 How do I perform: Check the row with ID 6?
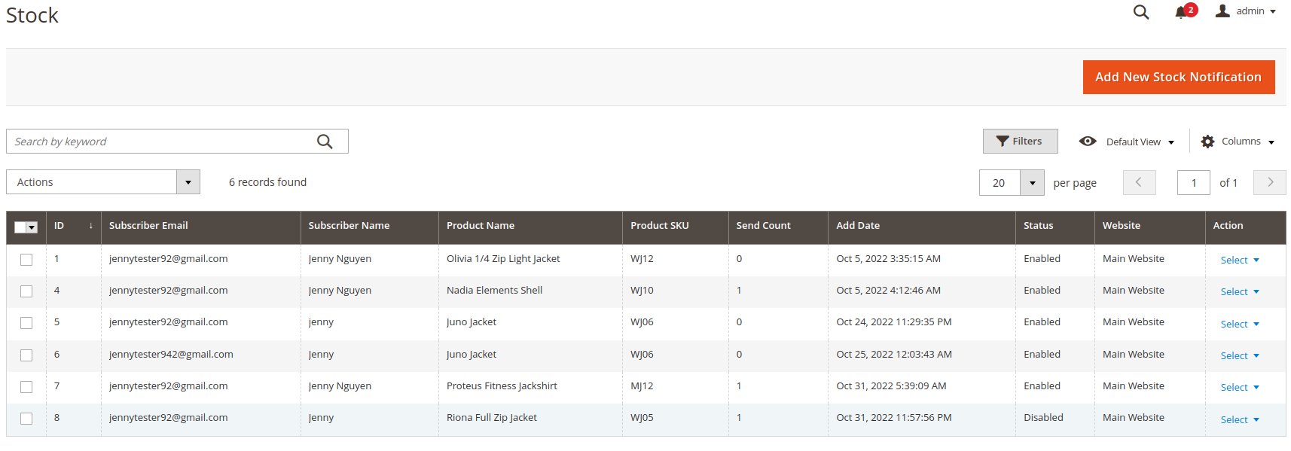coord(26,355)
